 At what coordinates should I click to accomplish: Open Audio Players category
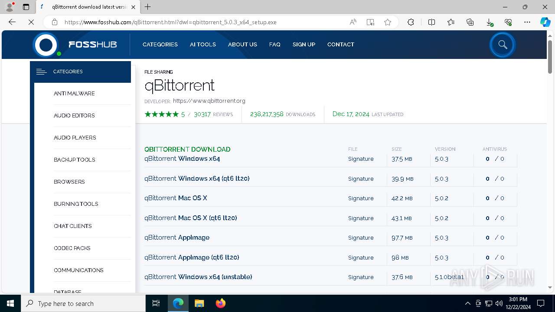pos(75,138)
